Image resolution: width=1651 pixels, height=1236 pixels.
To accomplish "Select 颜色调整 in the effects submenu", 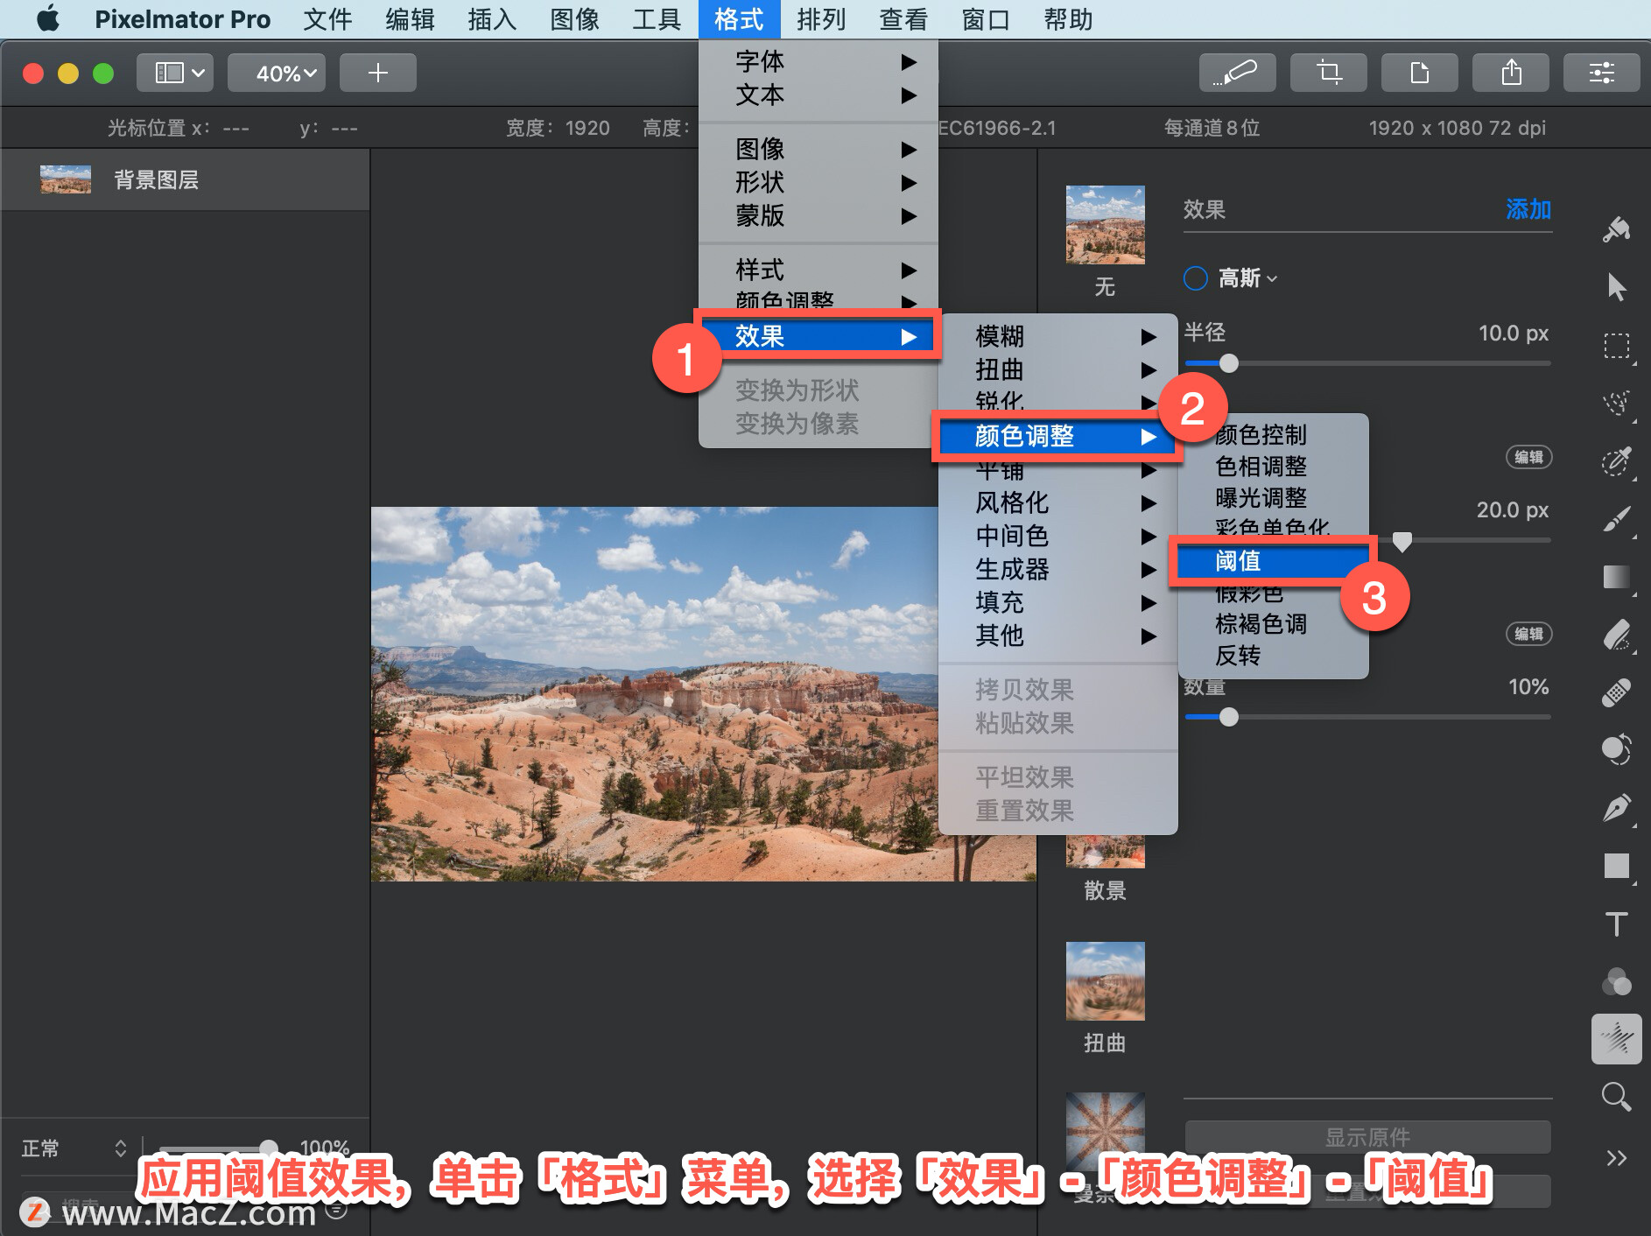I will [x=1058, y=436].
